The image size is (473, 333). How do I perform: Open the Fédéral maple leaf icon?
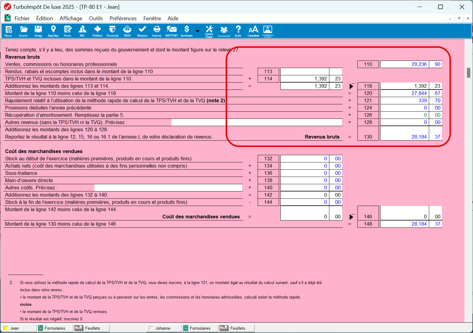[97, 31]
